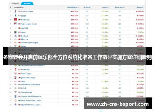This screenshot has height=112, width=155.
Task: Click the French flag beside Ligue 1
Action: [x=20, y=32]
